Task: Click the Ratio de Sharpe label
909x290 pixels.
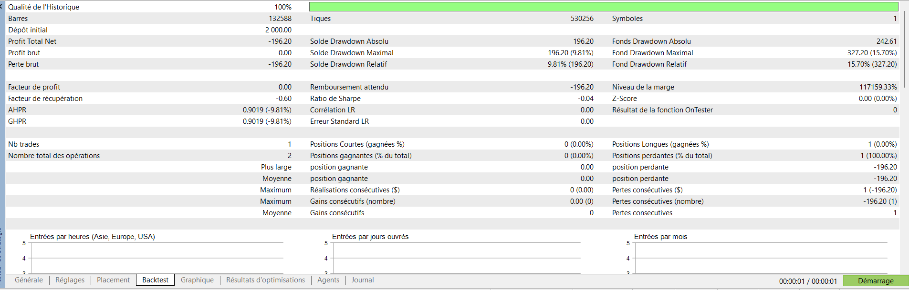Action: pos(335,99)
